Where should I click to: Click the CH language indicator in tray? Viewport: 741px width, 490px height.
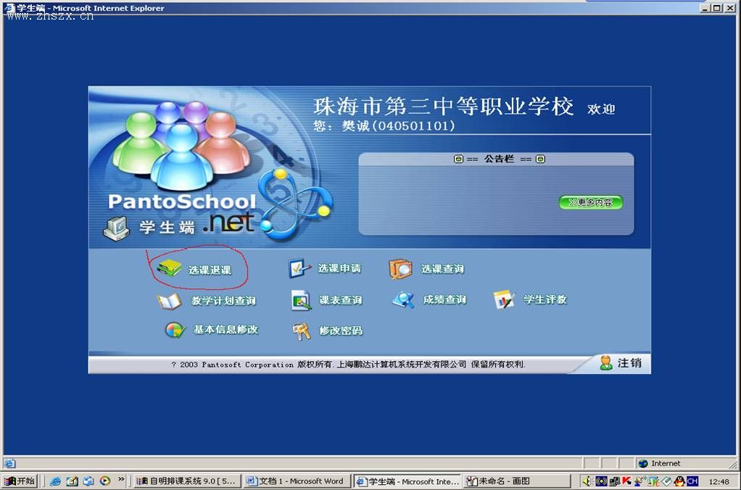(692, 481)
